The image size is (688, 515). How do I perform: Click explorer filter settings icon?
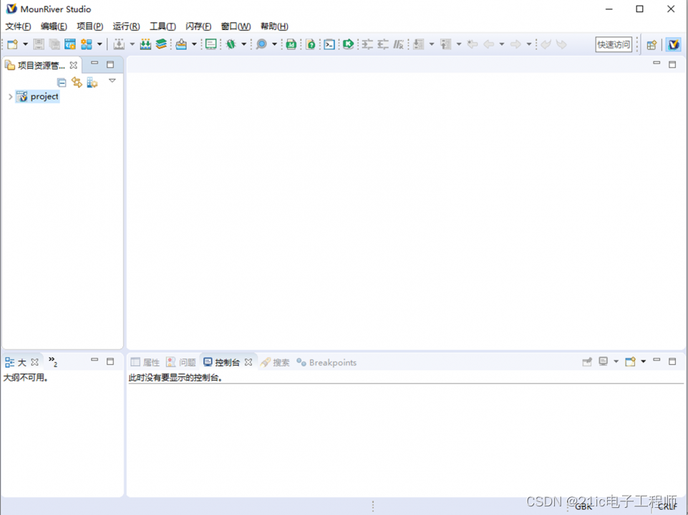pyautogui.click(x=92, y=82)
